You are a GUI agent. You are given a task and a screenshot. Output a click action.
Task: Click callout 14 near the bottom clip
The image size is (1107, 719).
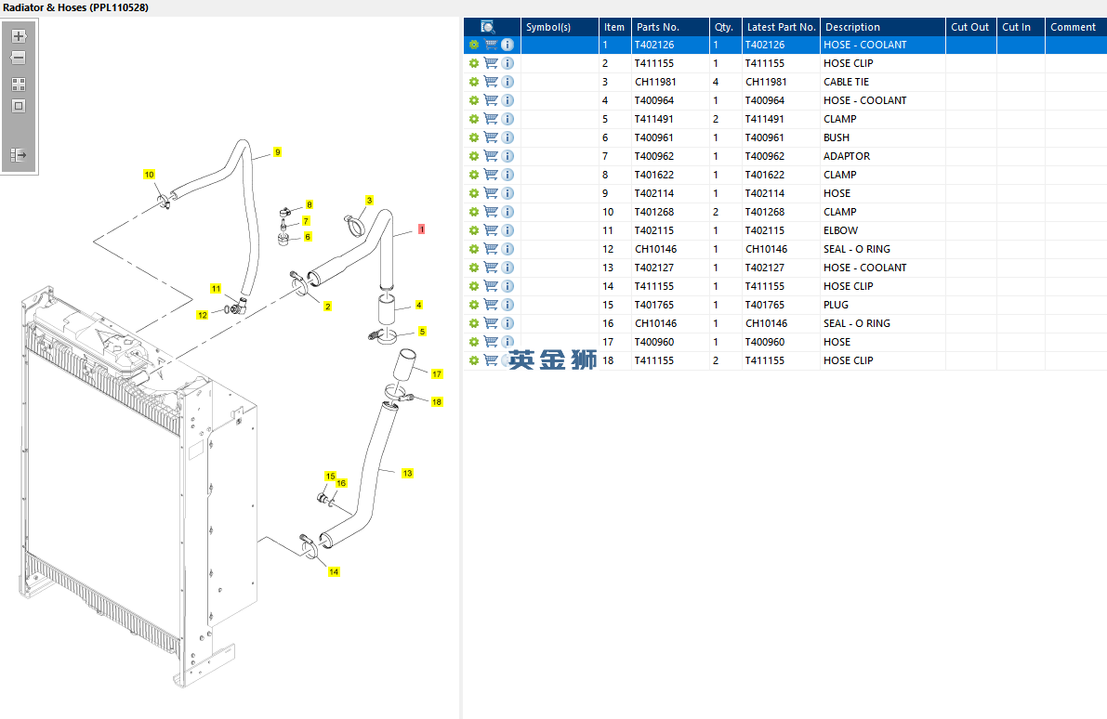click(334, 571)
